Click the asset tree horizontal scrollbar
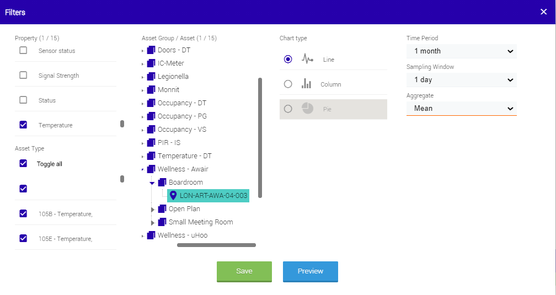Viewport: 556px width, 295px height. tap(216, 245)
